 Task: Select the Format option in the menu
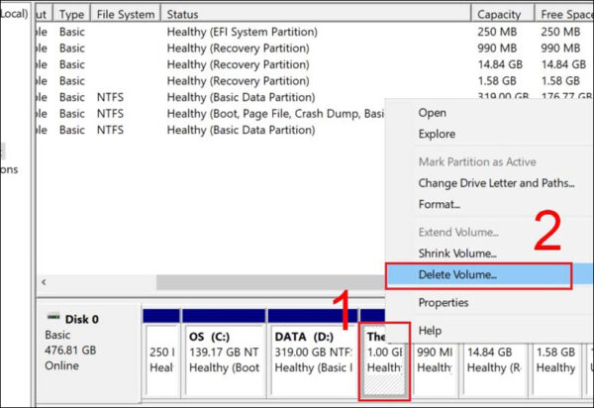coord(440,204)
